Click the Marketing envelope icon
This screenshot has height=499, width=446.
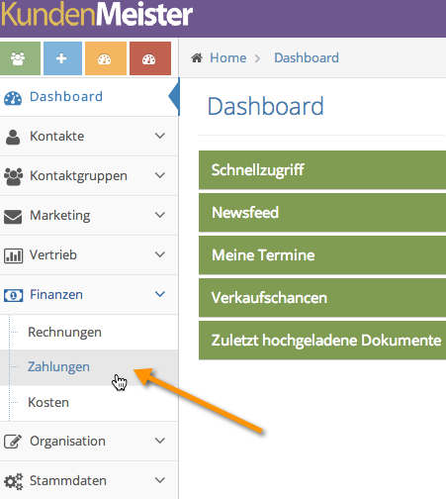13,217
